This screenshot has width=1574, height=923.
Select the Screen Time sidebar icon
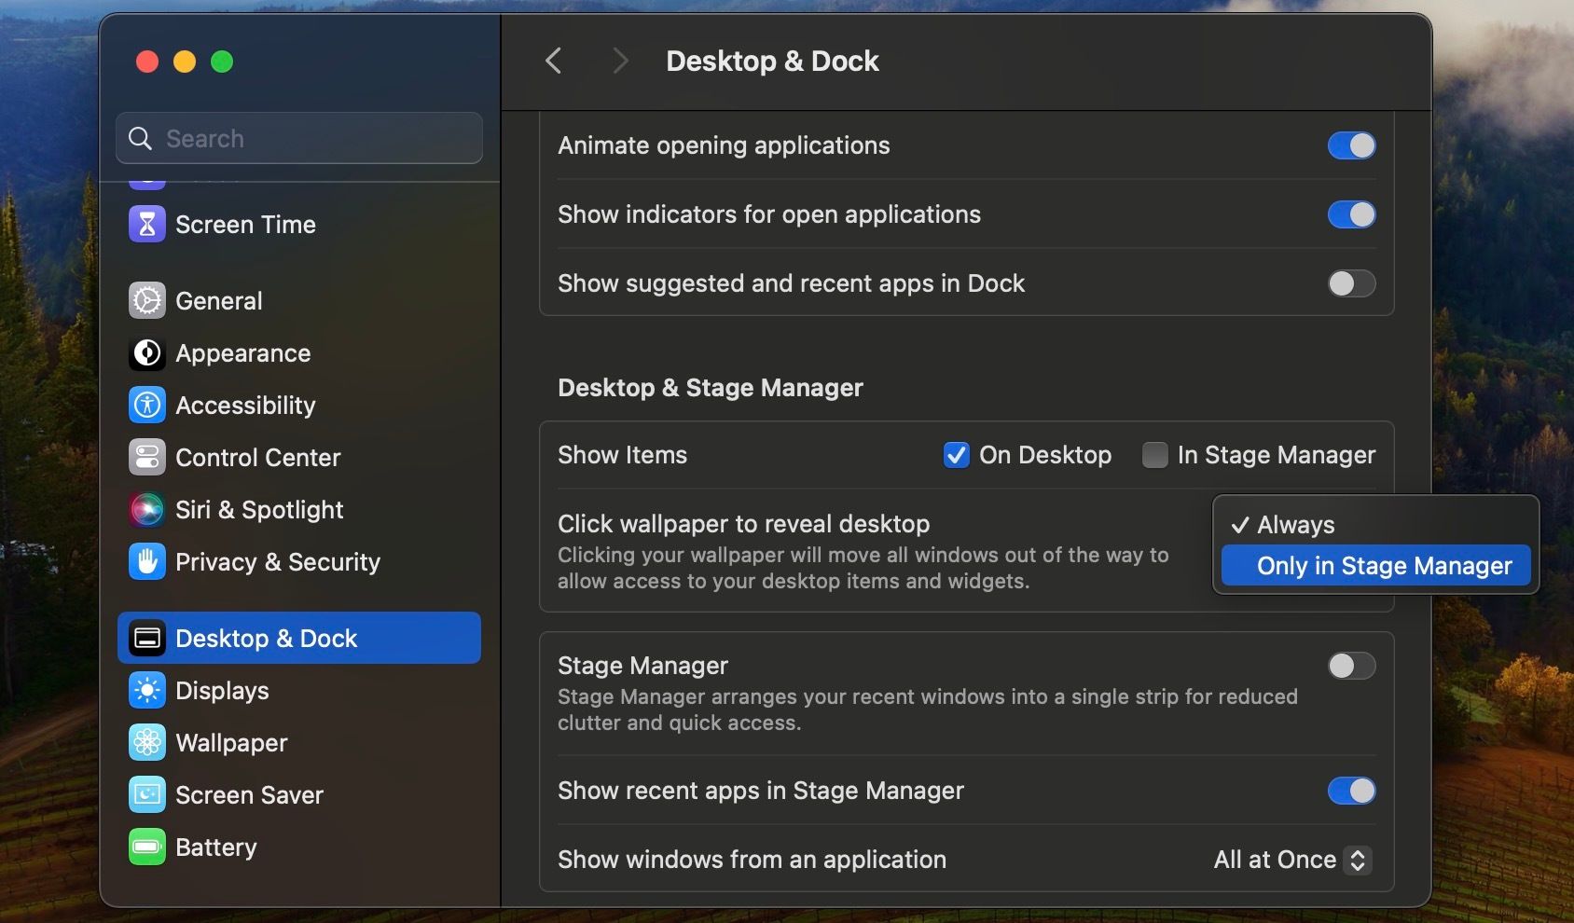tap(146, 224)
